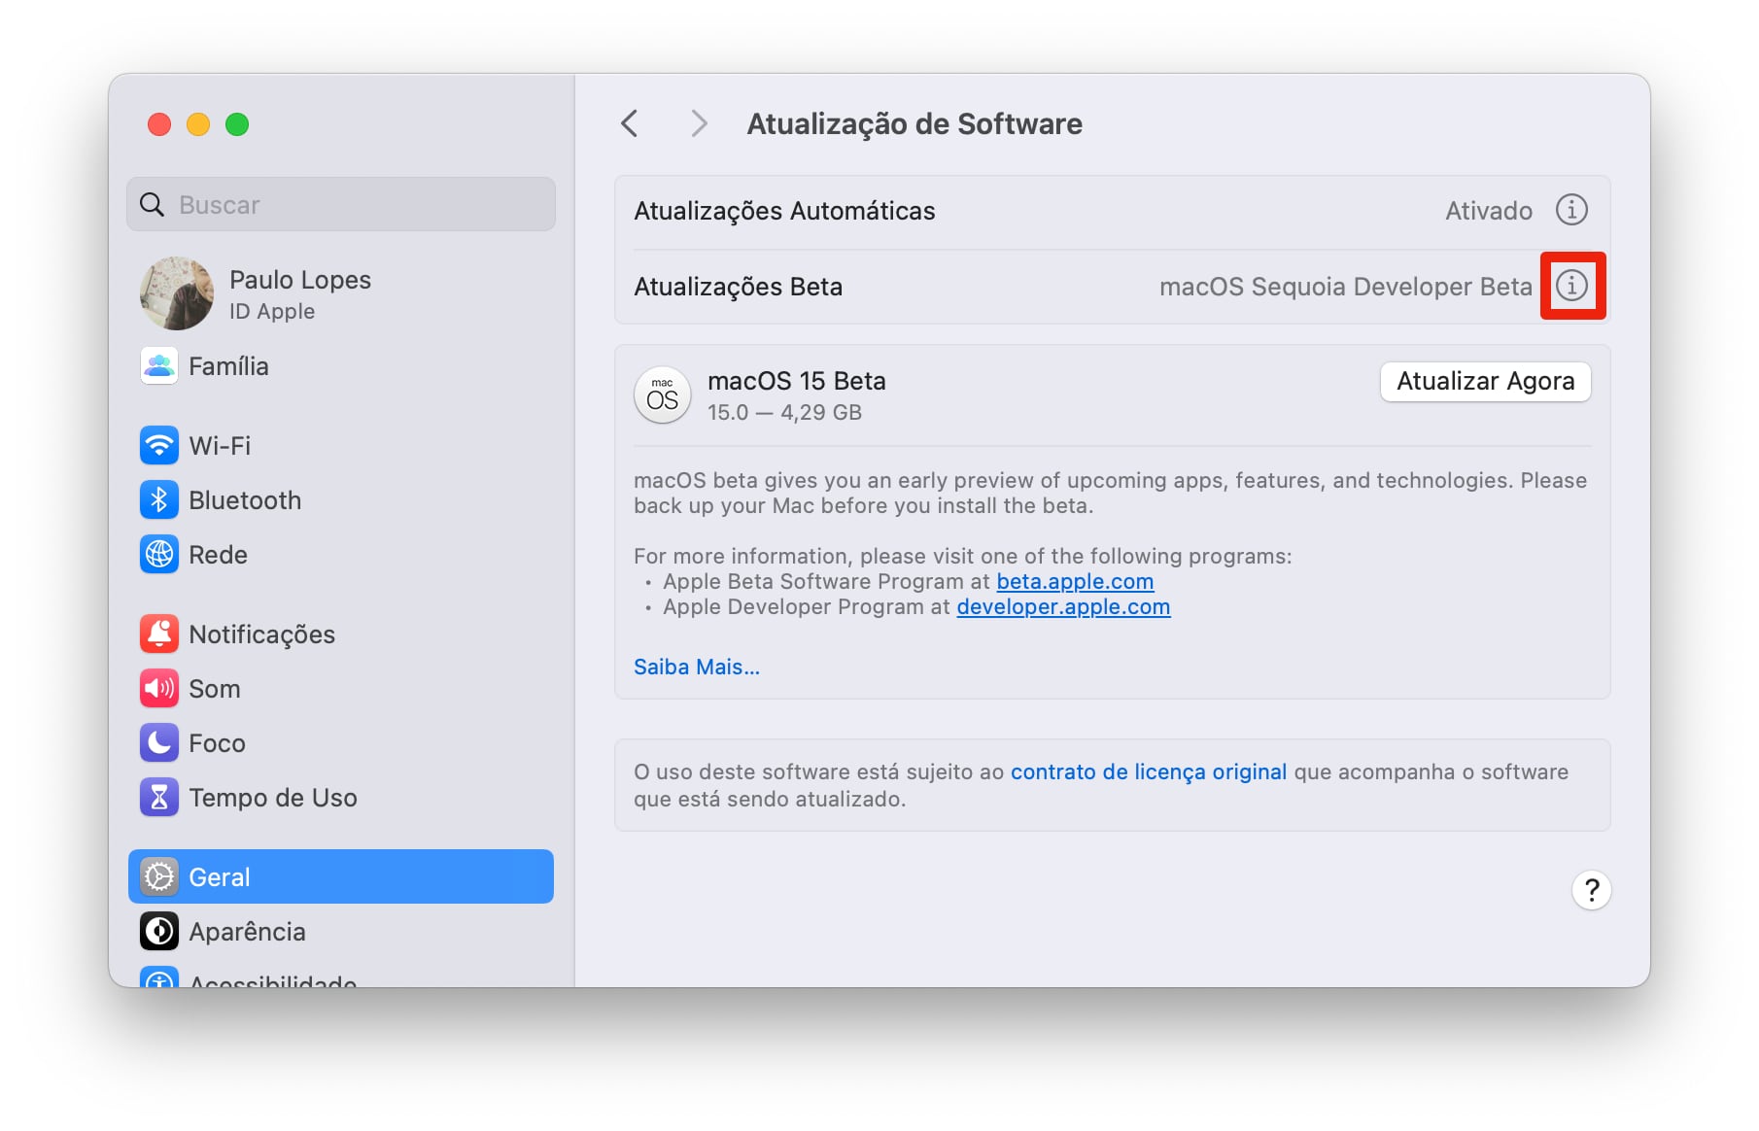1759x1131 pixels.
Task: Select the Rede globe icon
Action: [x=159, y=555]
